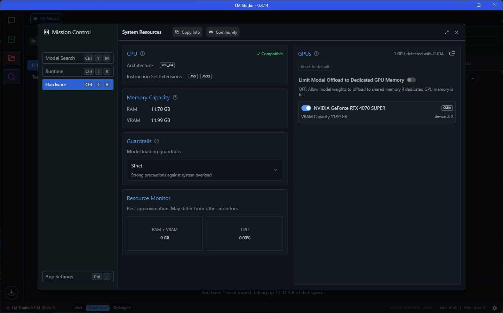Disable the NVIDIA GeForce RTX 4070 SUPER GPU
The width and height of the screenshot is (503, 313).
pyautogui.click(x=306, y=108)
